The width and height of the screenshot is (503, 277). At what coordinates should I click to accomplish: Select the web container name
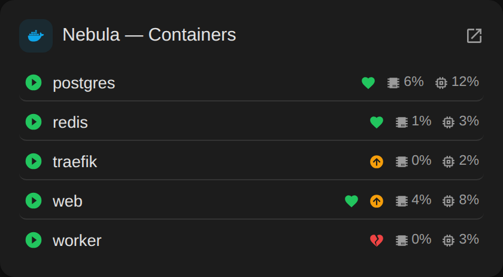tap(67, 201)
